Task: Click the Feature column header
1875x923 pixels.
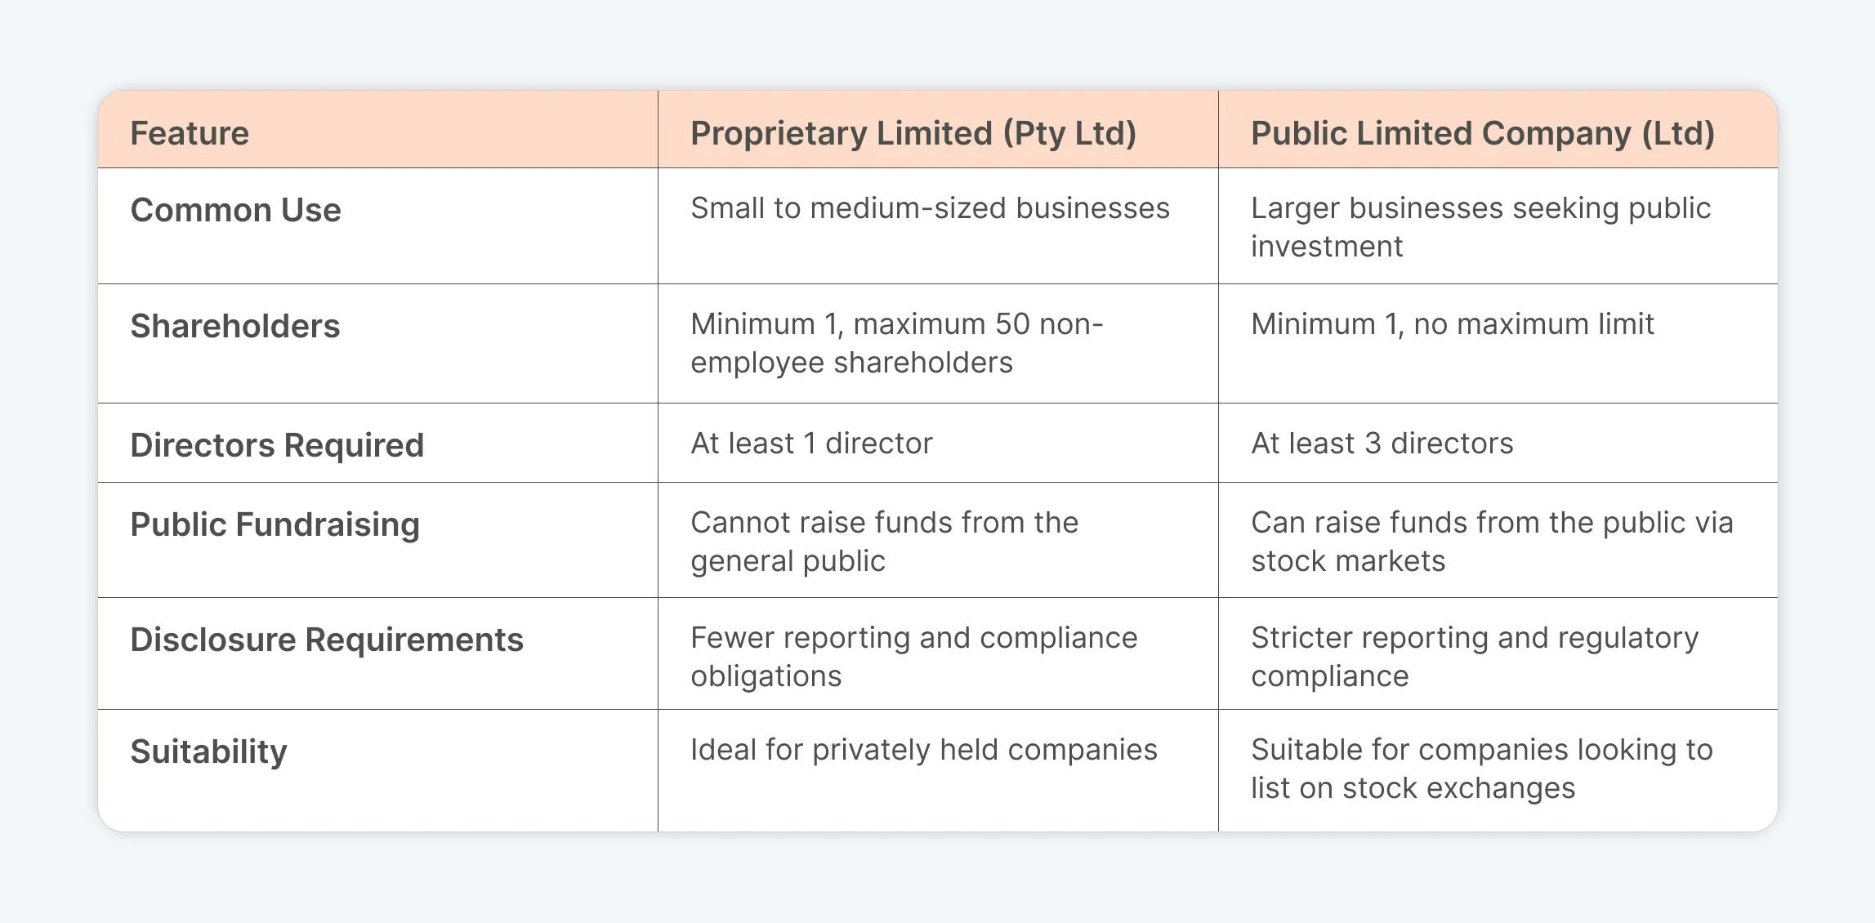Action: [190, 133]
